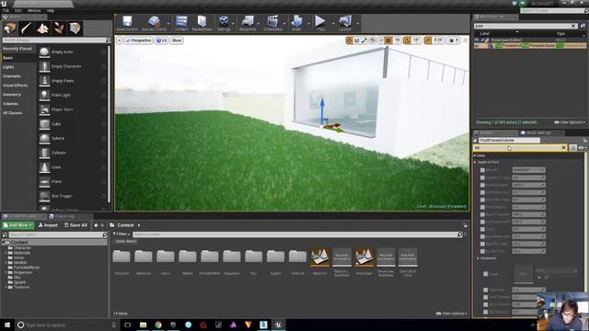The height and width of the screenshot is (331, 589).
Task: Open the Play options dropdown arrow
Action: pos(333,24)
